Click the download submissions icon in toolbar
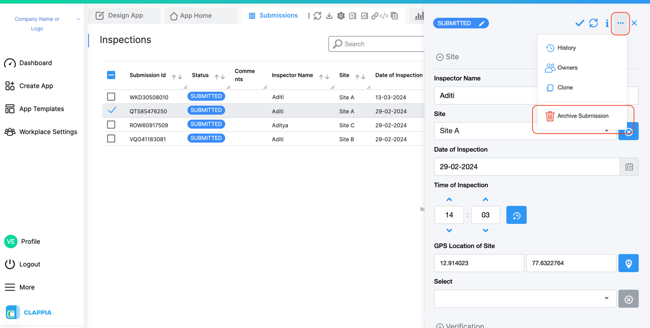The width and height of the screenshot is (650, 328). click(x=329, y=16)
